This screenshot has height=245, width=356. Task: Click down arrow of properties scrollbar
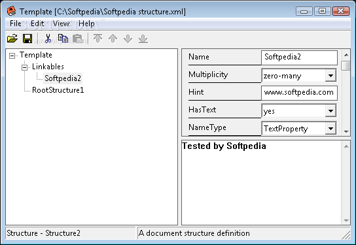[346, 131]
